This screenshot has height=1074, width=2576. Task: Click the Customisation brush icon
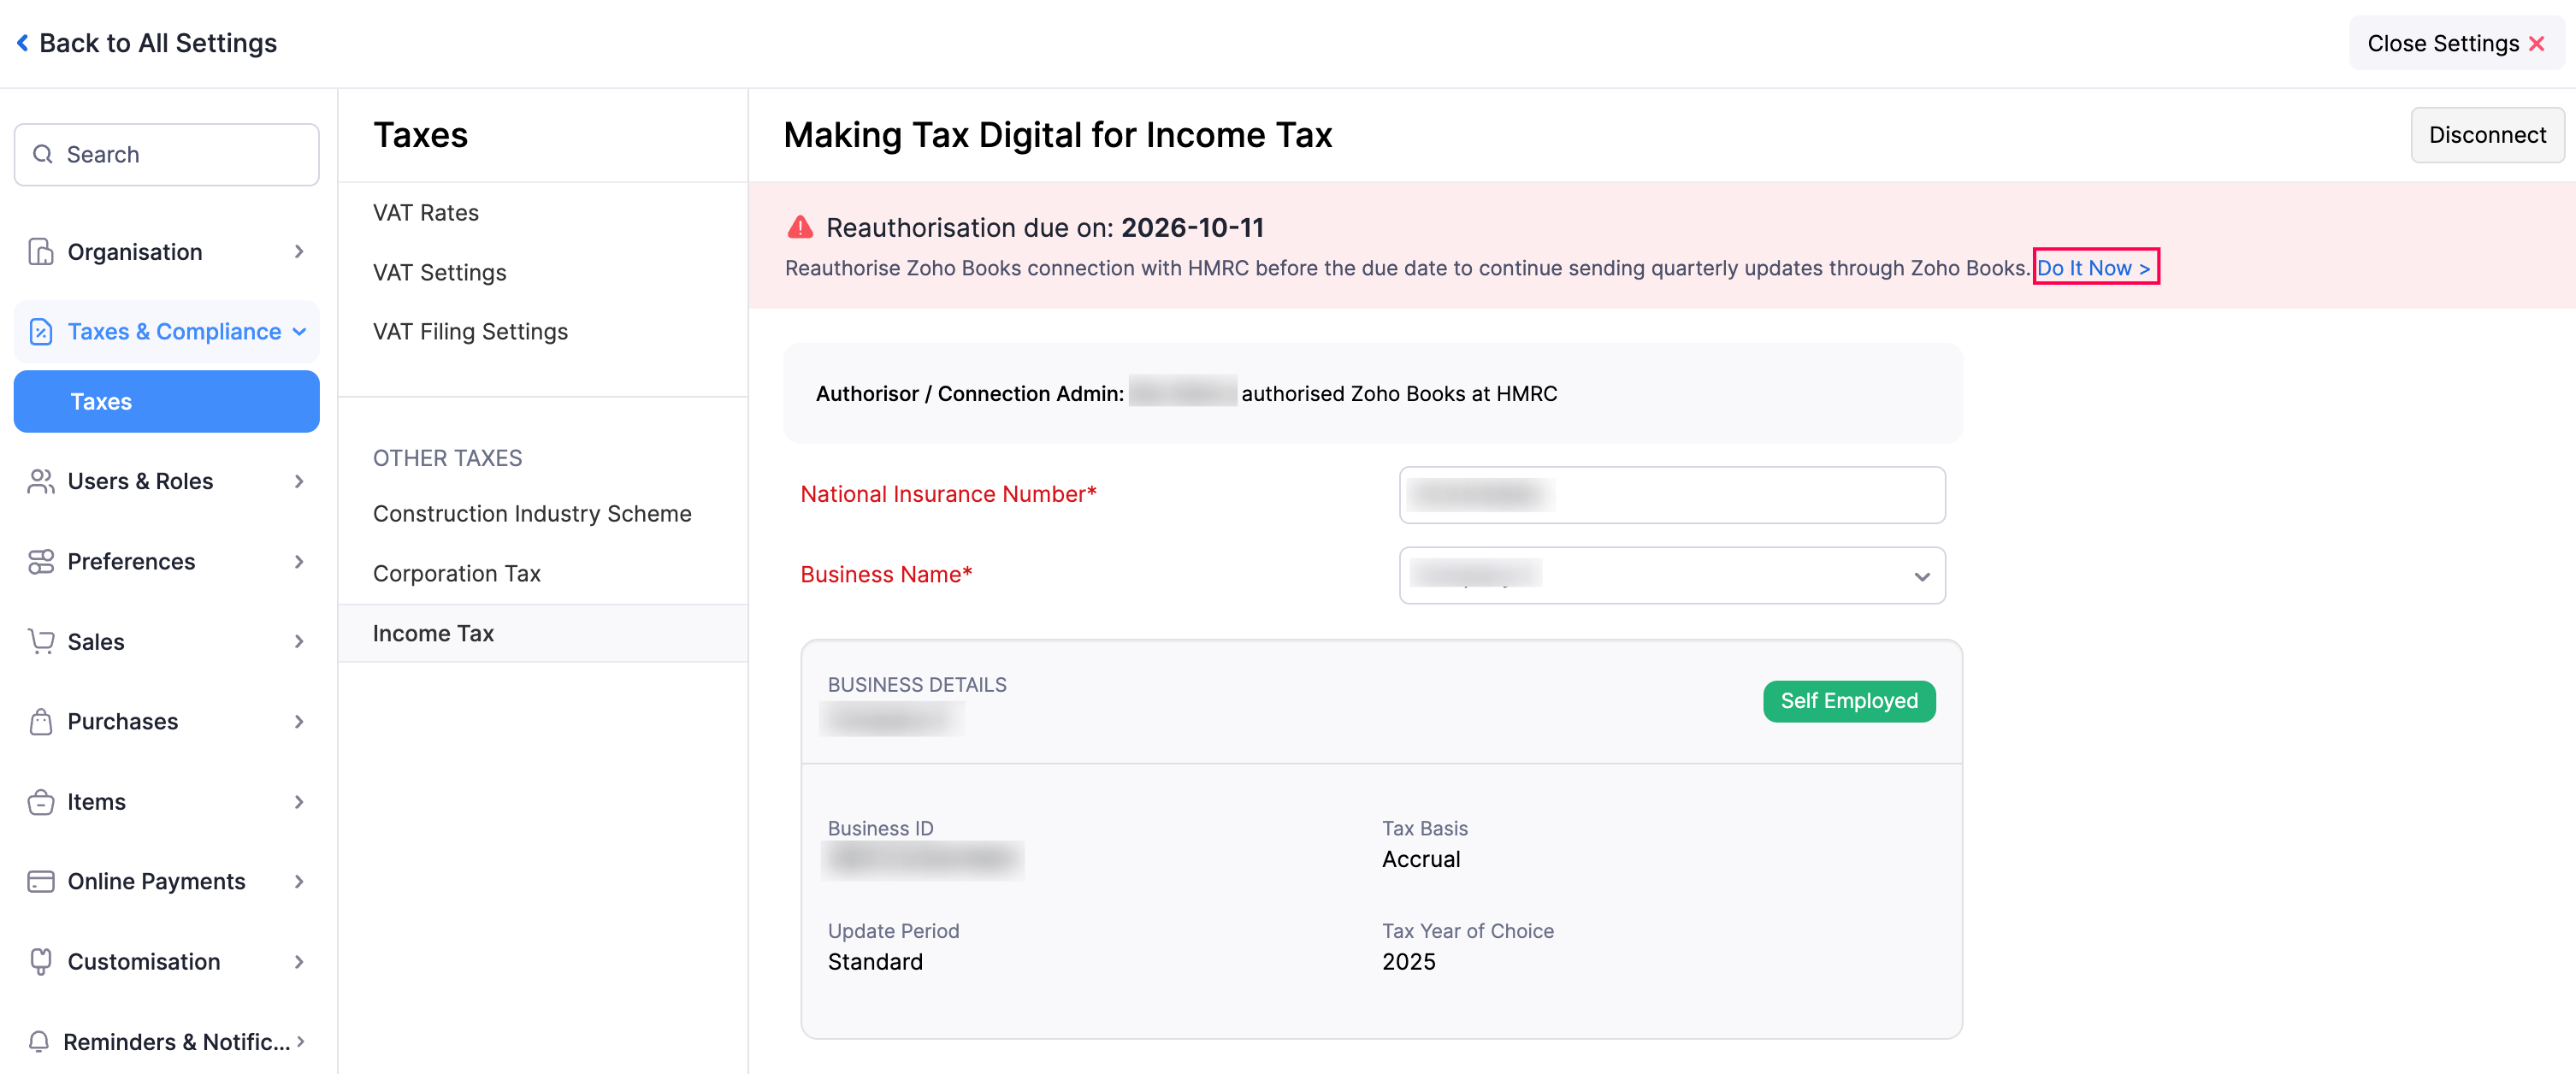[40, 961]
